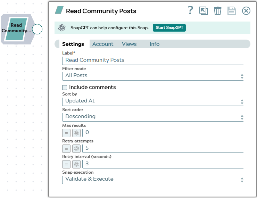Click the SnapGPT icon for Retry attempts
Viewport: 257px width, 198px height.
(x=76, y=149)
